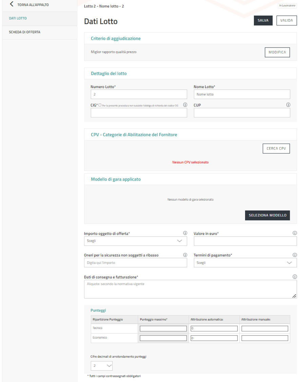This screenshot has height=382, width=303.
Task: Click the back arrow Torna all'appalto
Action: click(x=12, y=5)
